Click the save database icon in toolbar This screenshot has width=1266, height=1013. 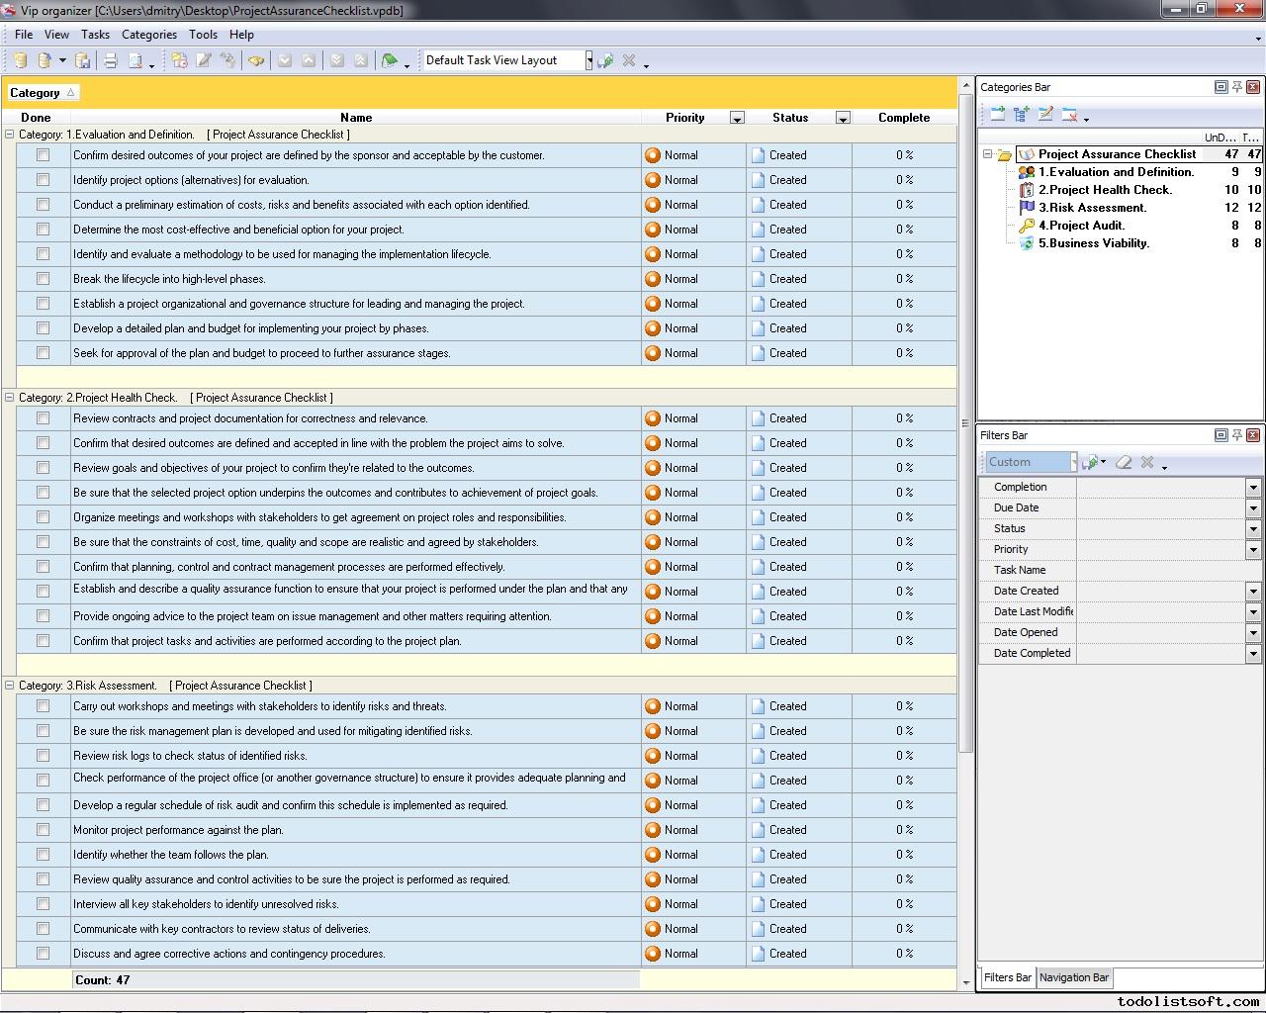click(x=83, y=61)
